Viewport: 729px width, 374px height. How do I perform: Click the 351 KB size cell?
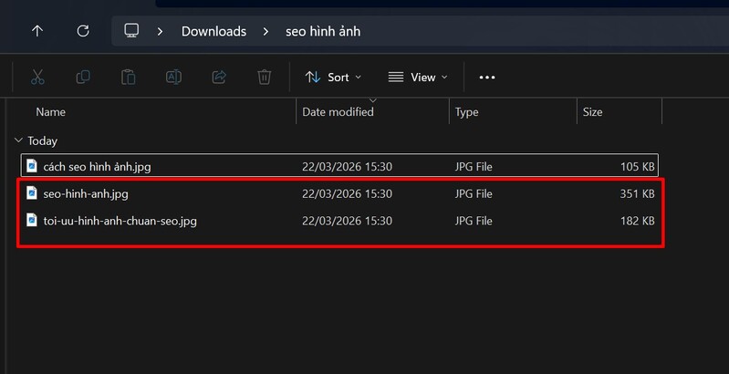637,193
